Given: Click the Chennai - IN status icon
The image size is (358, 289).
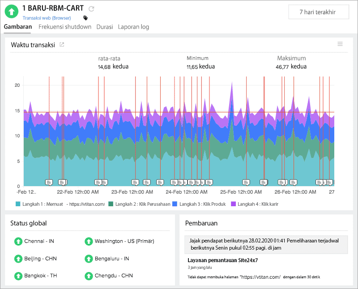Looking at the screenshot, I should tap(18, 241).
